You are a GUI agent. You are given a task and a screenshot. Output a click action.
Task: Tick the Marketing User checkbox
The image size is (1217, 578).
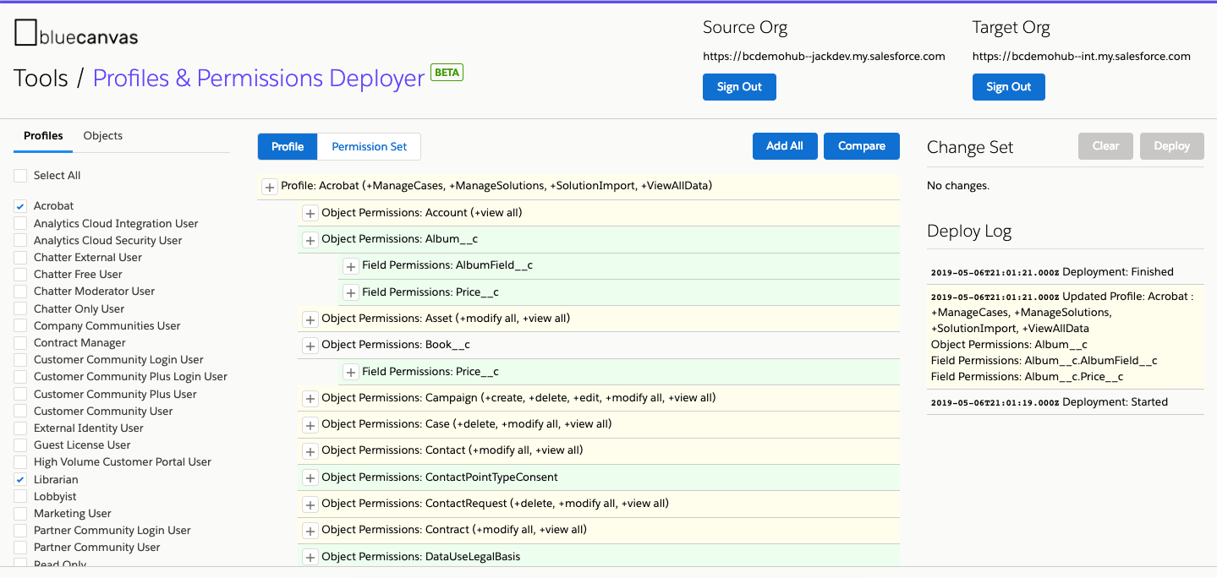coord(20,513)
